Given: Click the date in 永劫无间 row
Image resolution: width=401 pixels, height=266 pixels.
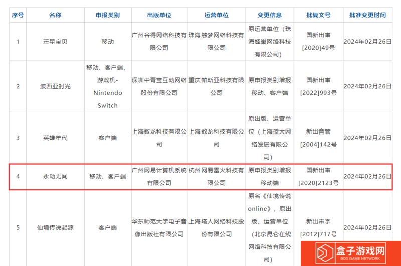Looking at the screenshot, I should point(367,176).
